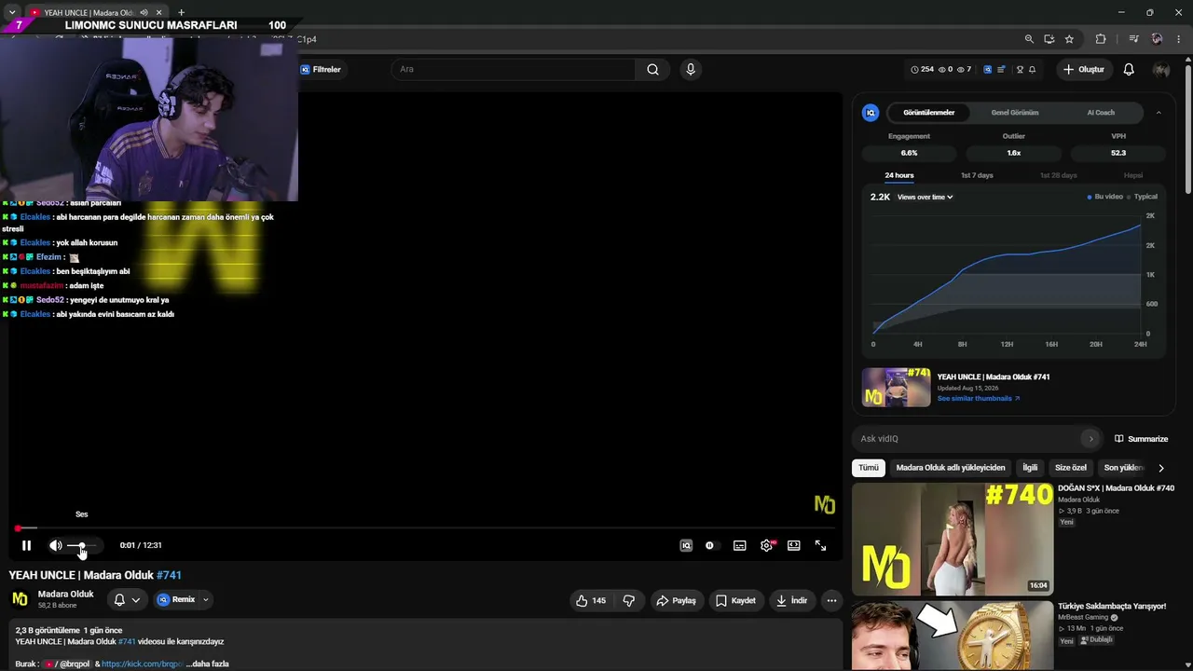Share the video via Paylaş
Viewport: 1193px width, 671px height.
click(677, 600)
